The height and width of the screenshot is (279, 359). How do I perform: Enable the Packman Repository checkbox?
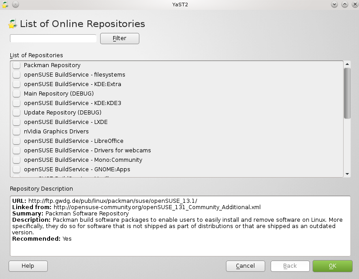(x=16, y=65)
